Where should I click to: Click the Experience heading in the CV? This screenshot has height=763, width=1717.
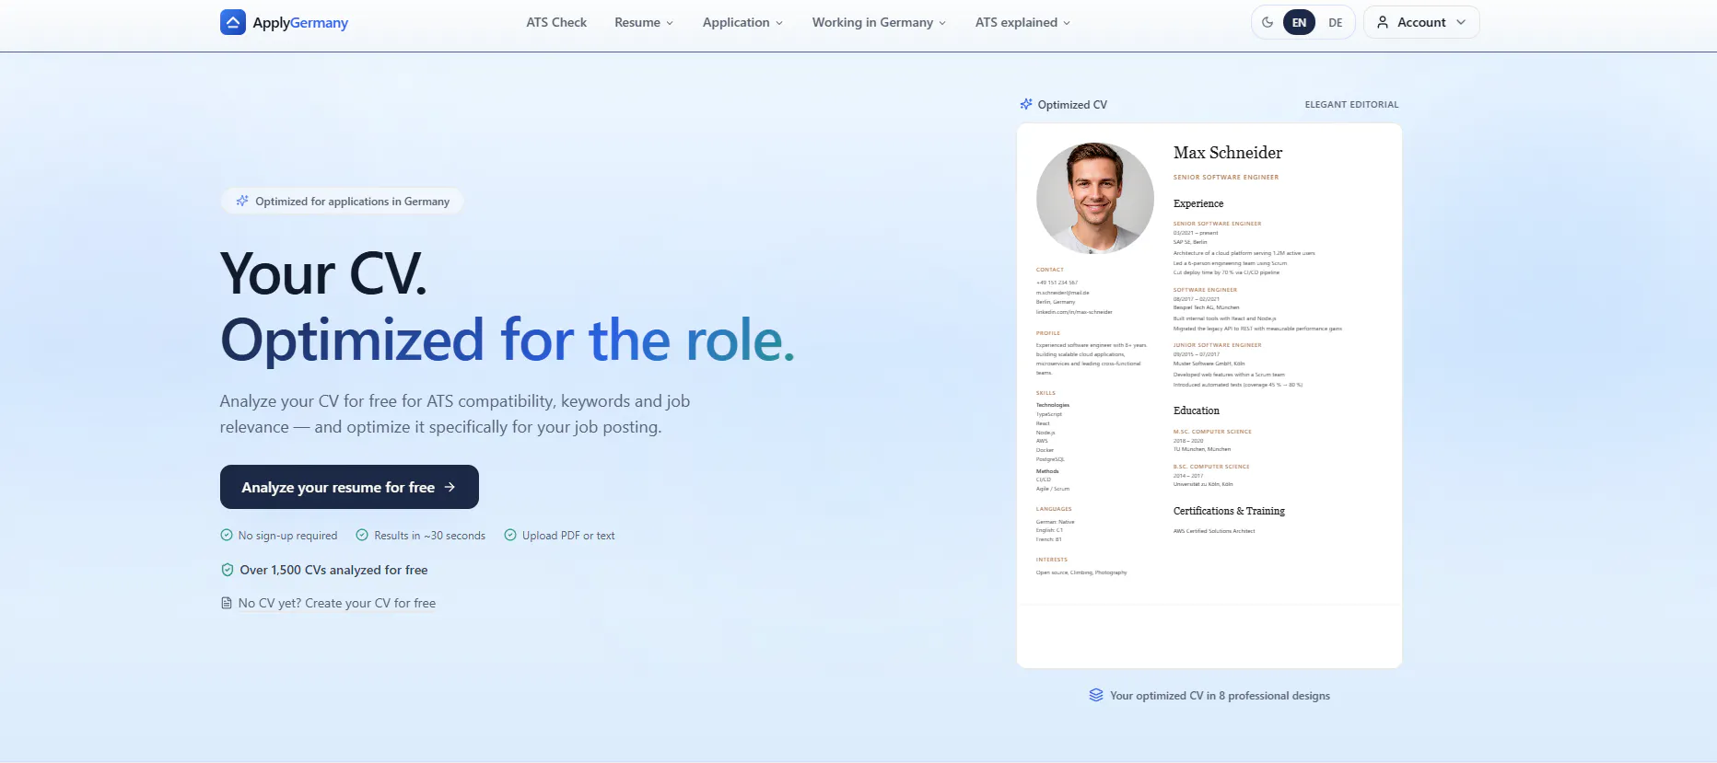pyautogui.click(x=1198, y=203)
